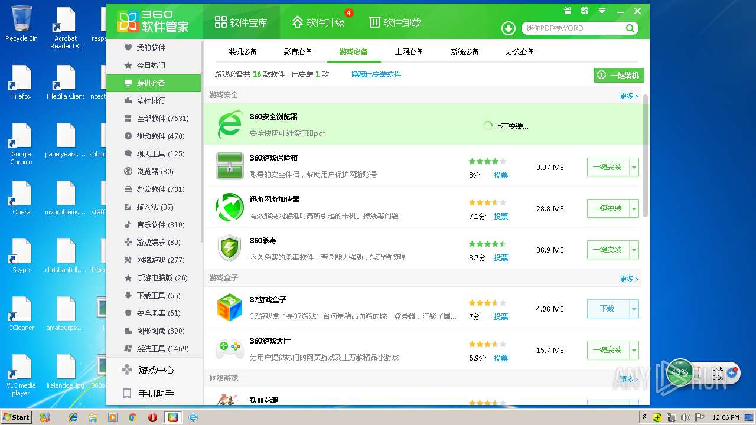Expand install options for 360游戏大厅
756x425 pixels.
(634, 350)
